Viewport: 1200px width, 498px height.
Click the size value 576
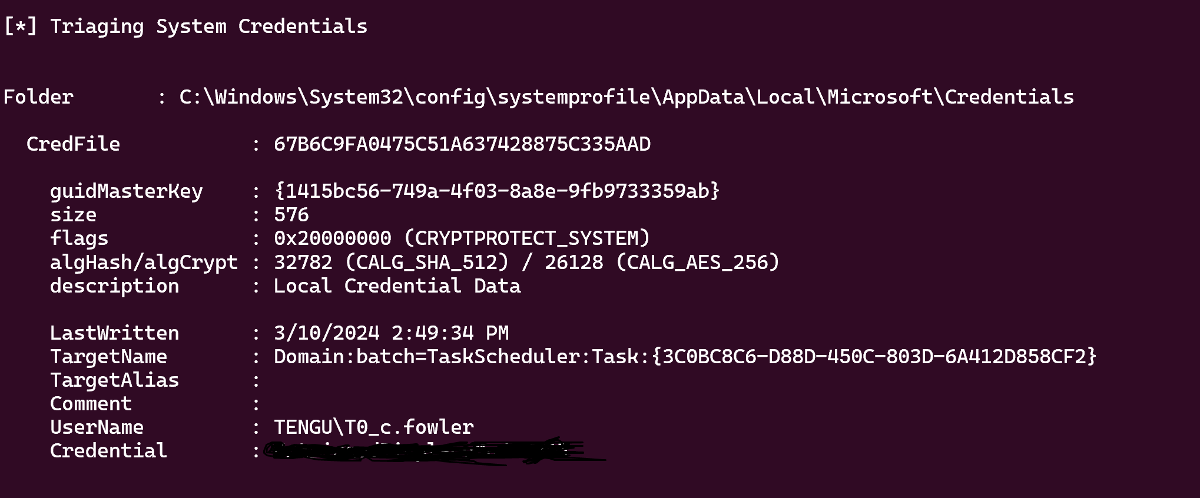[291, 215]
